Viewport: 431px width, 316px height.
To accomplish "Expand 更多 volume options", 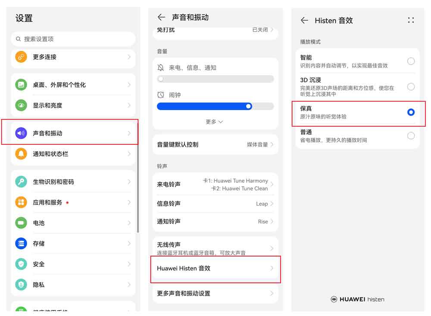I will (x=214, y=122).
